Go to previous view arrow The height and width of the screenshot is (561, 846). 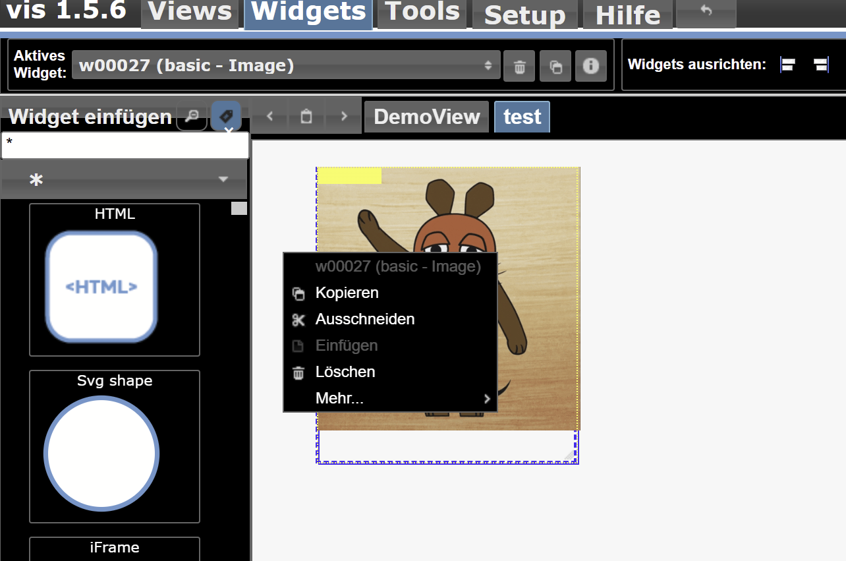click(x=269, y=117)
